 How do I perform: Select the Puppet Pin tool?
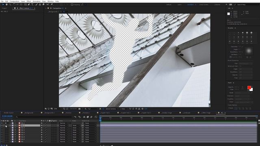tap(52, 4)
